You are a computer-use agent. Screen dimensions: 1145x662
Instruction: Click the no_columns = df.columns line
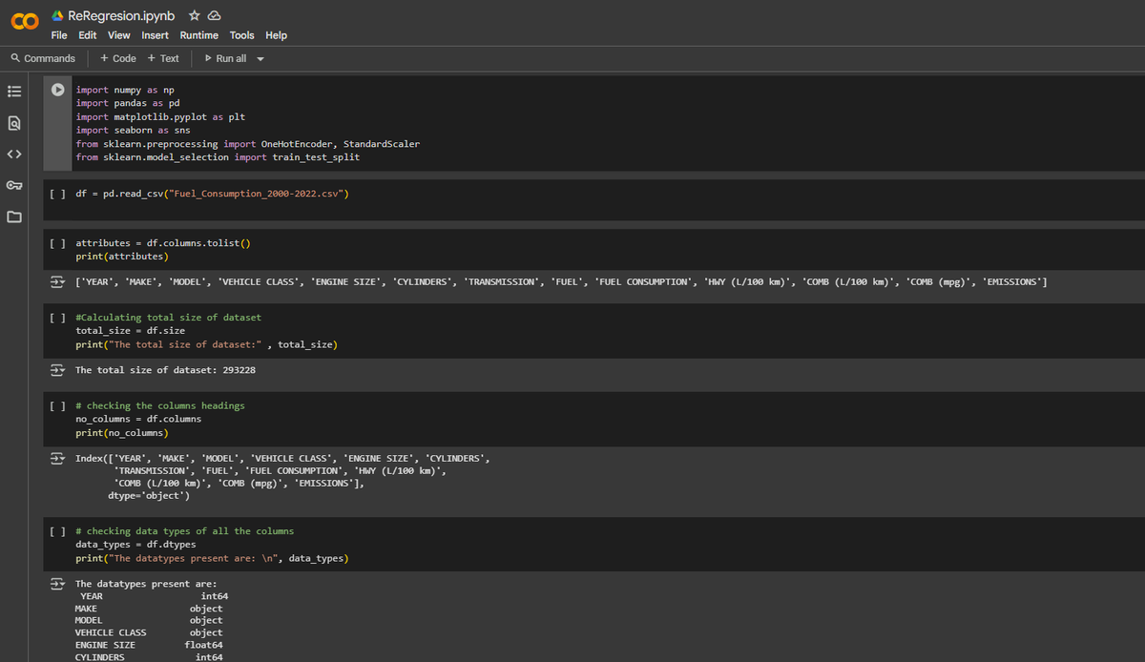click(x=138, y=419)
